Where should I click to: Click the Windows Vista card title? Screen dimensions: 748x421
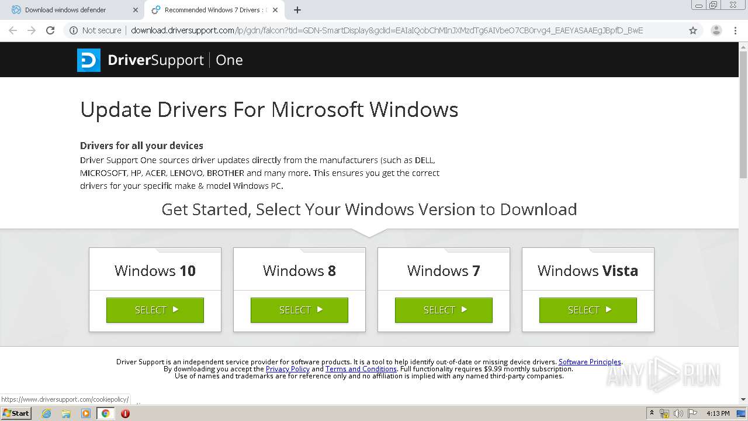(588, 271)
